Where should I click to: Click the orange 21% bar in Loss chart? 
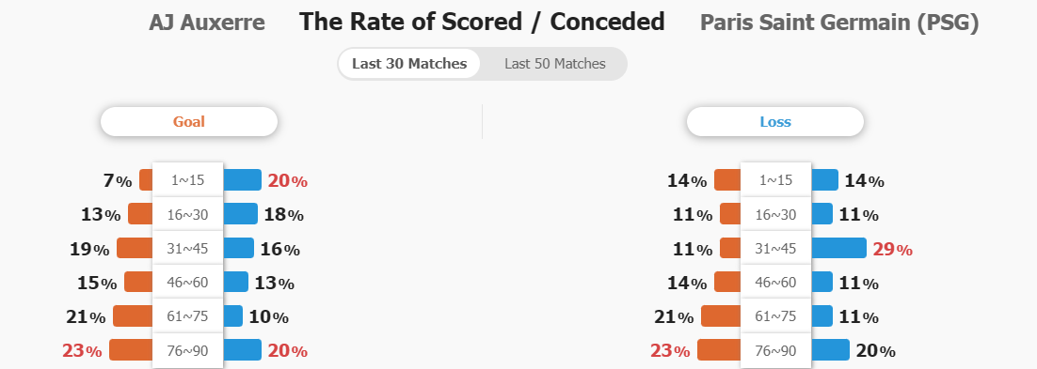pos(721,316)
